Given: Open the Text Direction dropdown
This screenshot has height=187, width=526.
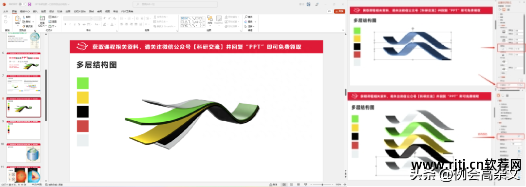Looking at the screenshot, I should tap(160, 17).
